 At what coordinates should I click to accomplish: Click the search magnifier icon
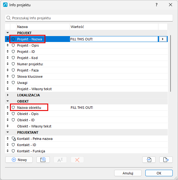tap(8, 18)
